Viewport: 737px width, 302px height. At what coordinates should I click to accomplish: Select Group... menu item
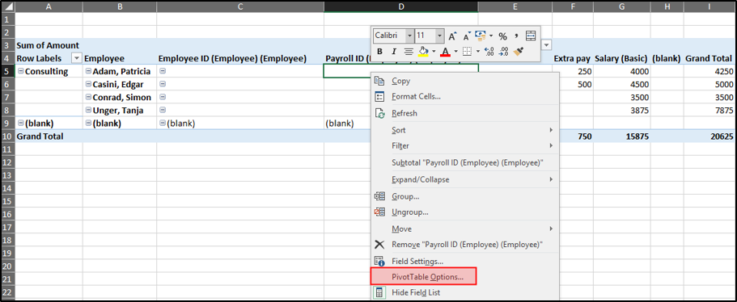pyautogui.click(x=465, y=196)
